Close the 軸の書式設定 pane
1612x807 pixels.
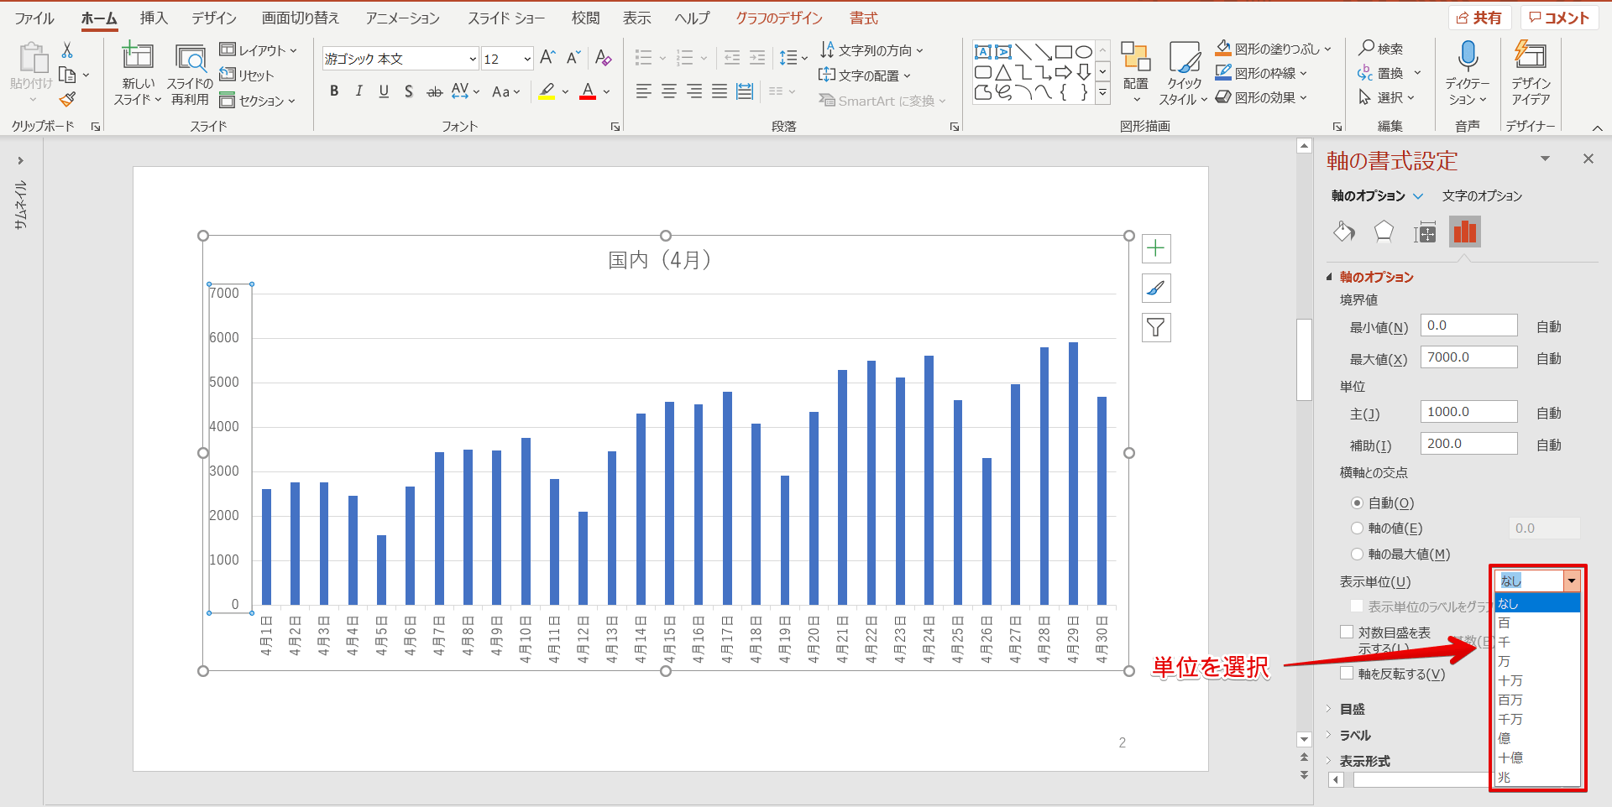click(1588, 159)
